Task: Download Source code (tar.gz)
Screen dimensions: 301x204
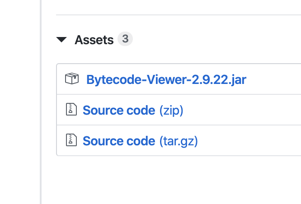Action: [140, 141]
